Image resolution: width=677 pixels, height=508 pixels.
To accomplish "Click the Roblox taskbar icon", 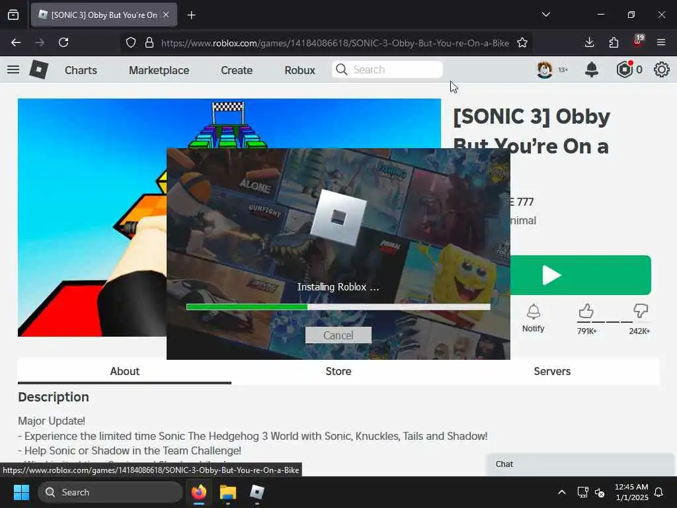I will point(257,492).
